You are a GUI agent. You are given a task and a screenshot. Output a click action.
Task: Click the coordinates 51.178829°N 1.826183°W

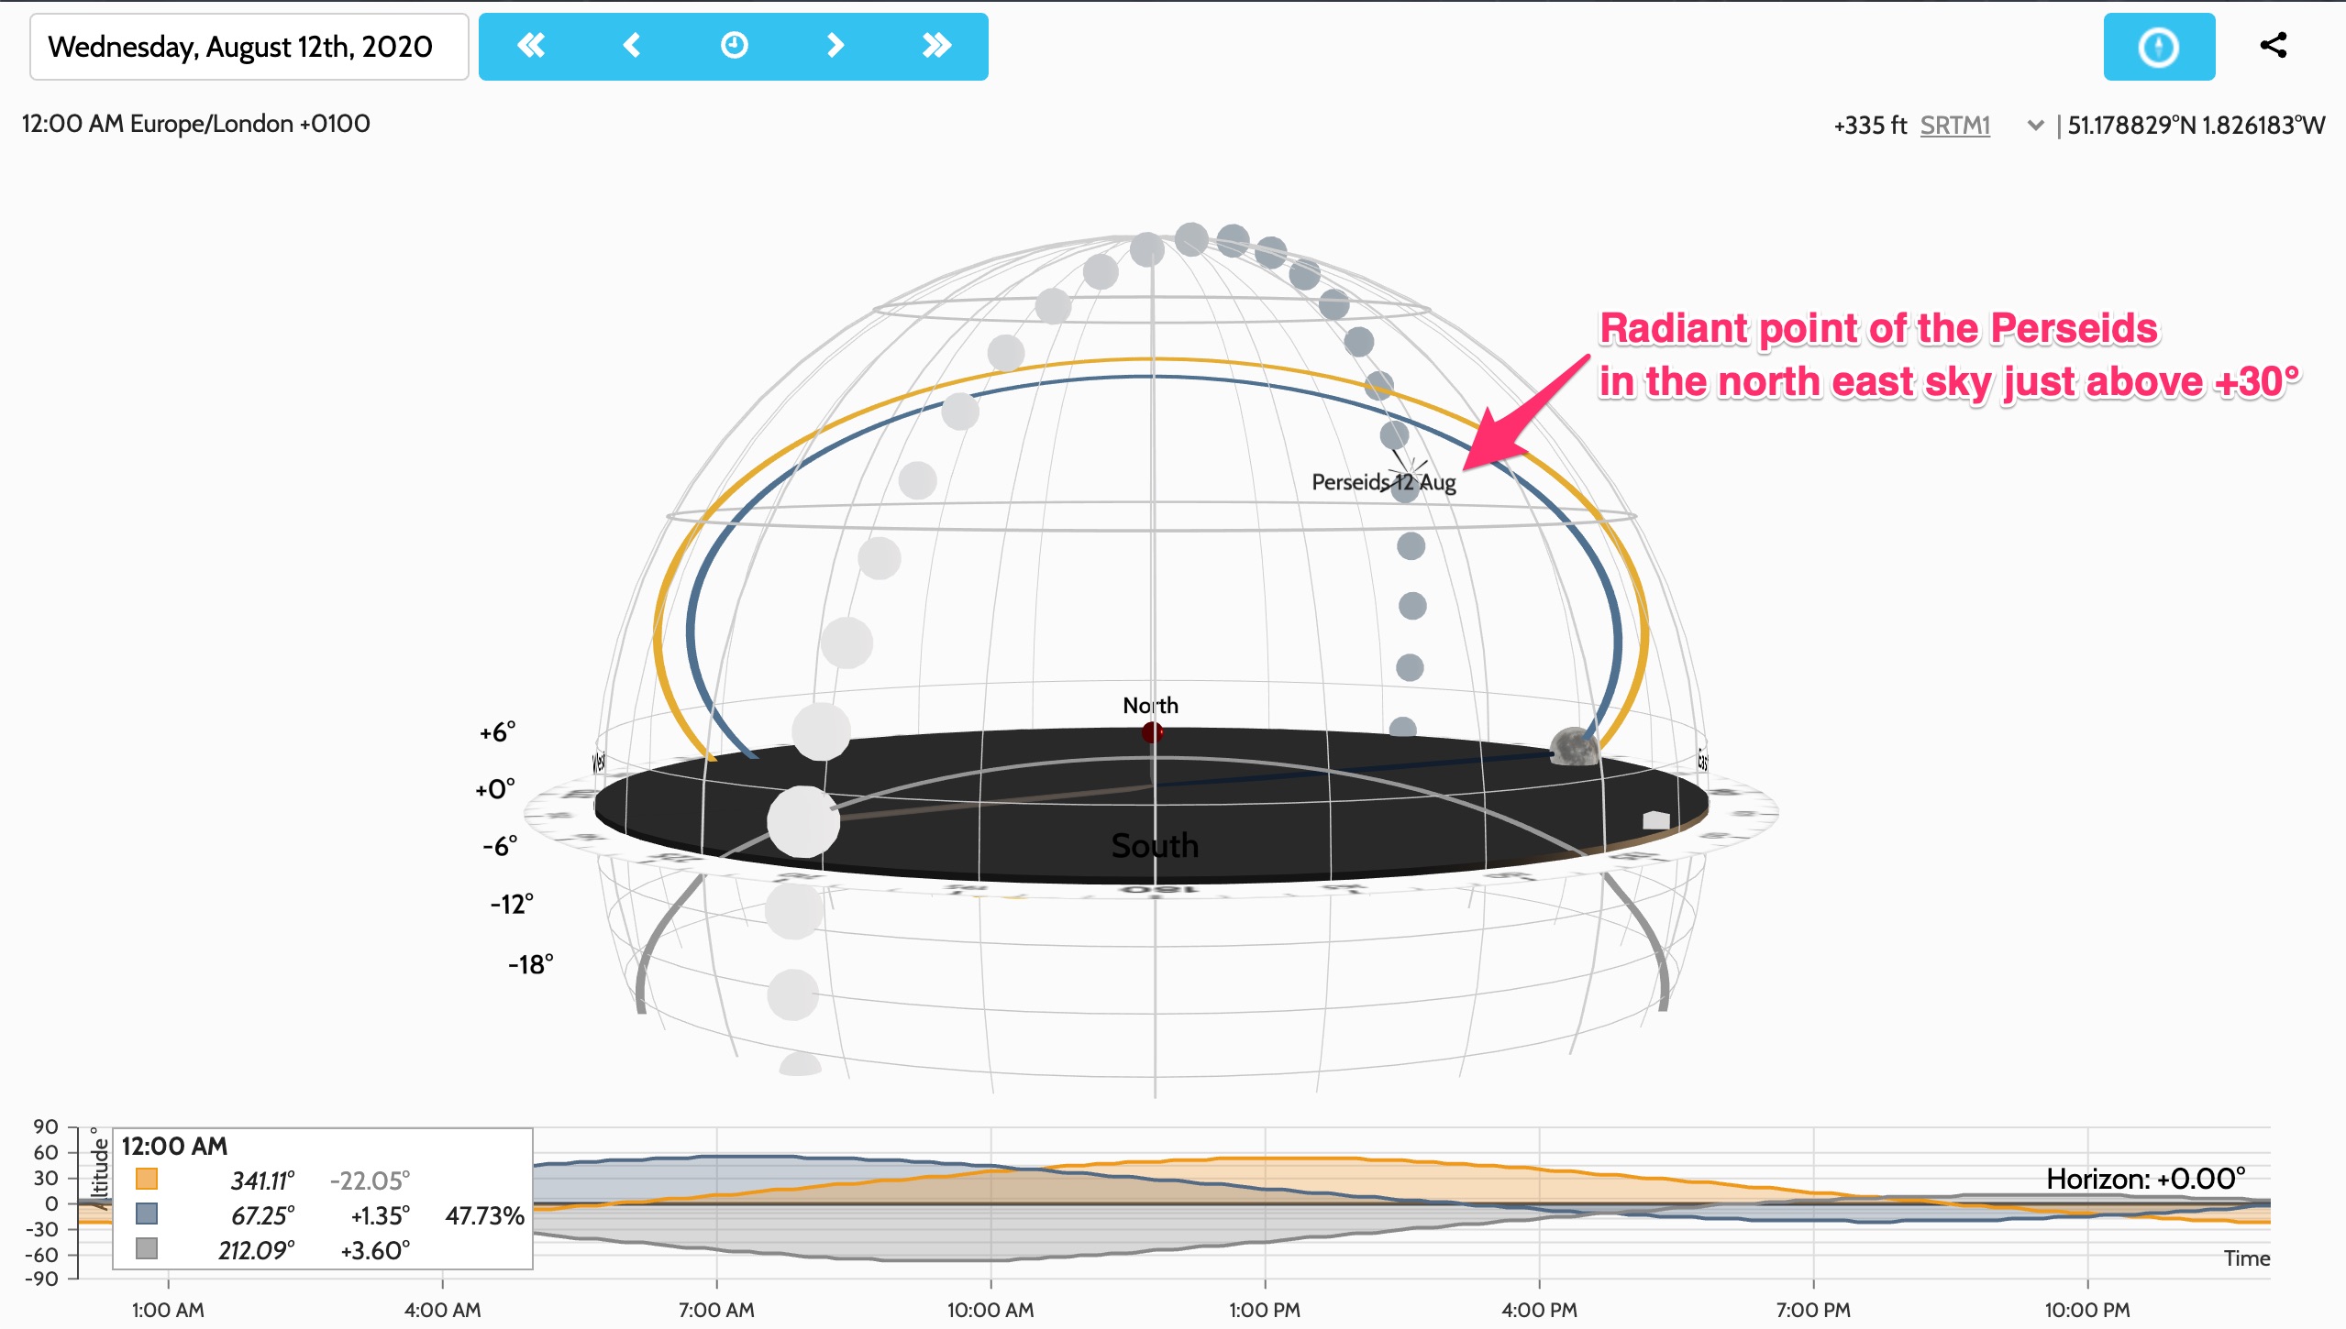(2197, 126)
